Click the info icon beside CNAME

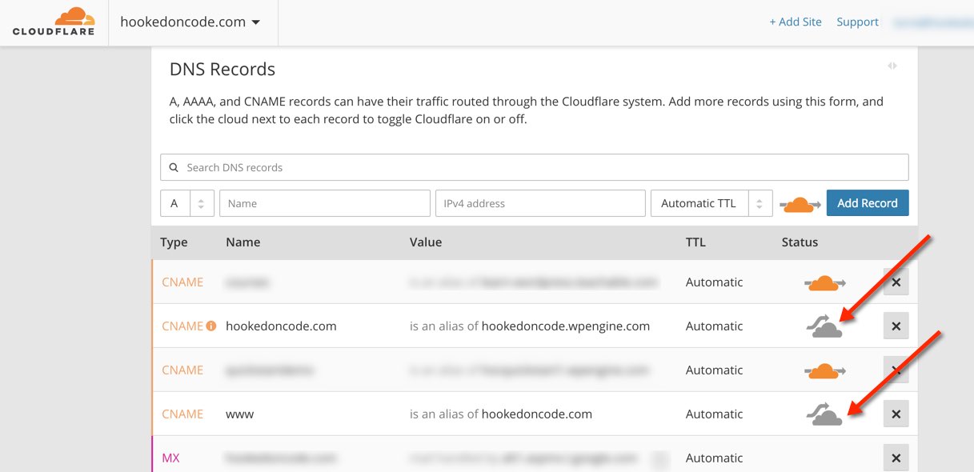pyautogui.click(x=211, y=326)
